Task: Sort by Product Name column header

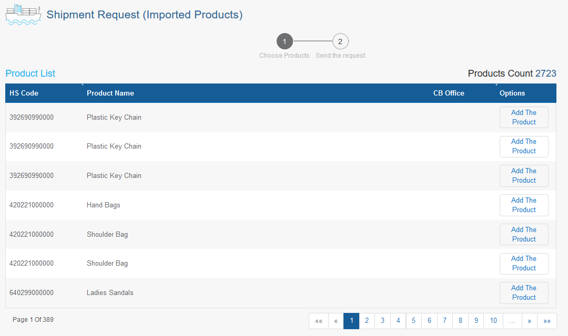Action: tap(110, 93)
